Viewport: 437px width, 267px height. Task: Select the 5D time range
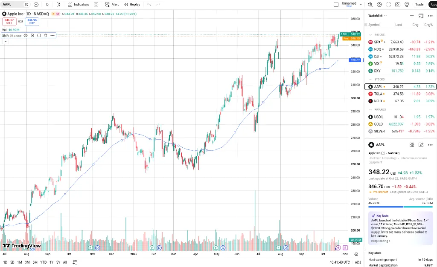click(12, 262)
